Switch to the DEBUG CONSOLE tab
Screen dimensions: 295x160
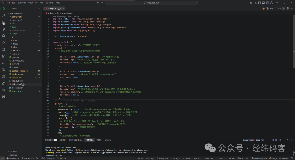click(x=76, y=140)
